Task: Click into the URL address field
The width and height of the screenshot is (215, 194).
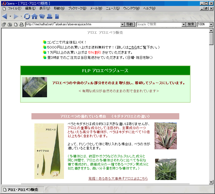Action: [x=73, y=25]
